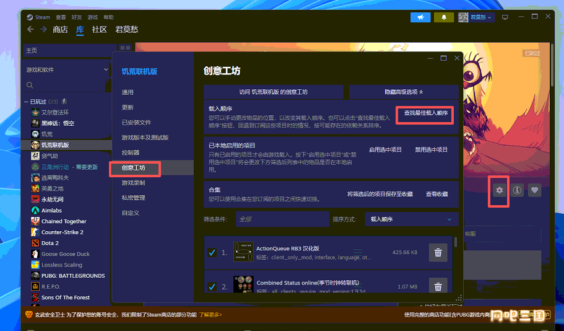The width and height of the screenshot is (564, 331).
Task: Click the Combined Status online mod thumbnail
Action: point(243,284)
